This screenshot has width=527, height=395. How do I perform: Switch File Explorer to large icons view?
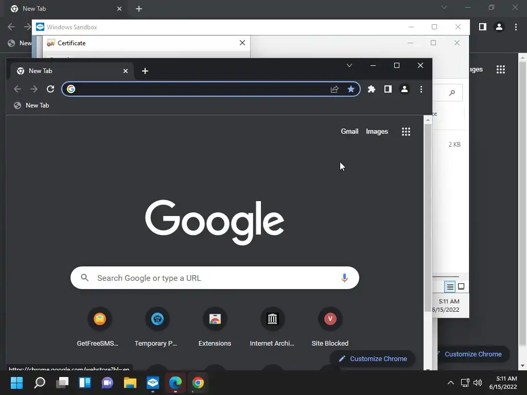461,286
